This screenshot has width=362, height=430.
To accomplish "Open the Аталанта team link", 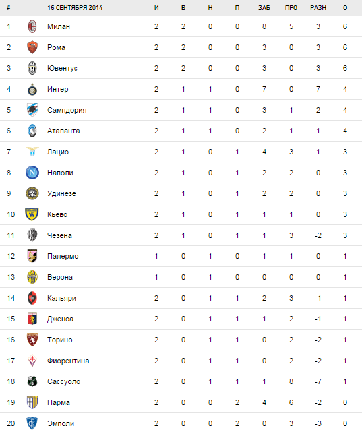I will click(63, 131).
